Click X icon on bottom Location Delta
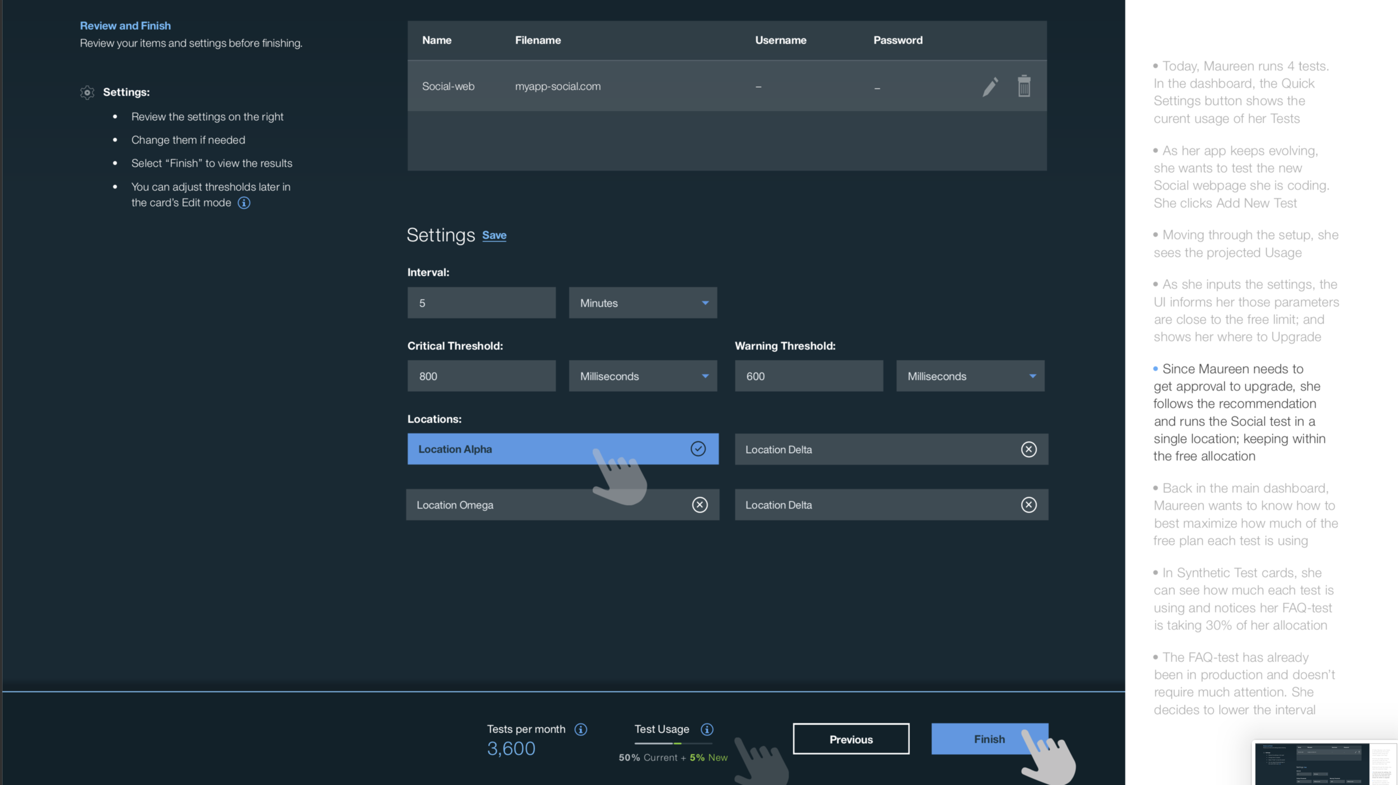Screen dimensions: 1398x785 [x=1028, y=505]
